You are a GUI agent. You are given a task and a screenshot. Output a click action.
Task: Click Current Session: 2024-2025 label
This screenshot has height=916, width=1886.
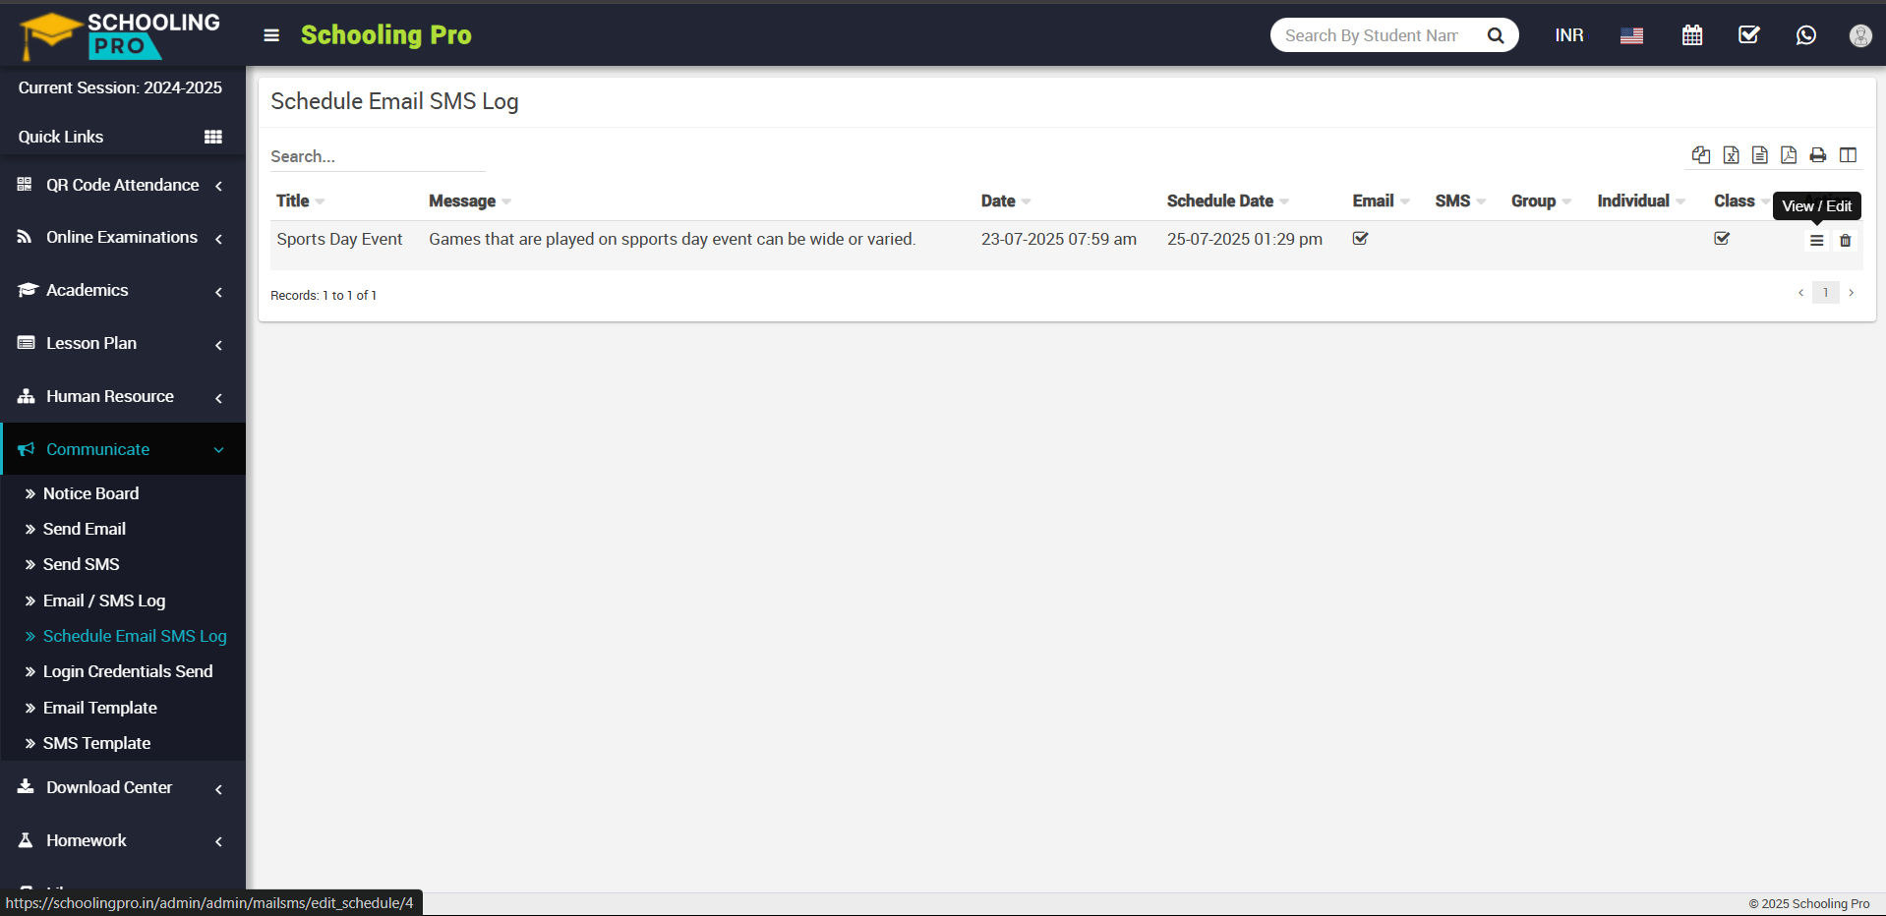point(120,87)
